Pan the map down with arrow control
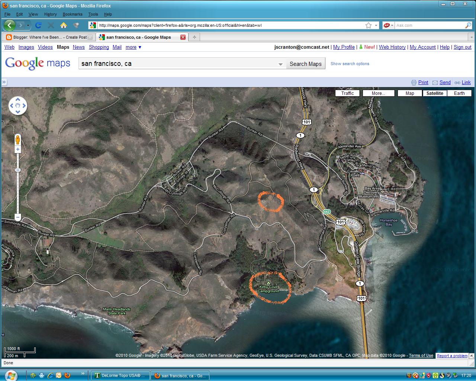The width and height of the screenshot is (476, 381). [x=18, y=112]
